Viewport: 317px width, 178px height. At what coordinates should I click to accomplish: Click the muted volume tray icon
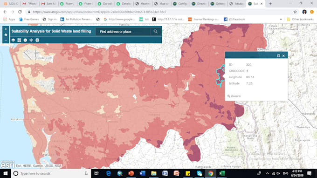click(278, 173)
